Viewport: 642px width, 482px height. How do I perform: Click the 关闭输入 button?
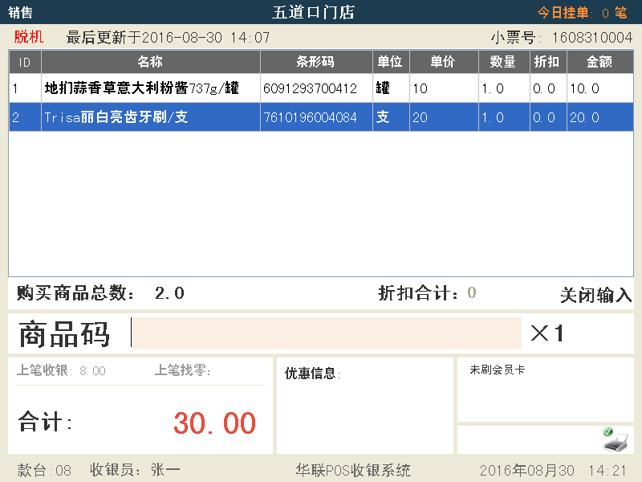click(595, 295)
